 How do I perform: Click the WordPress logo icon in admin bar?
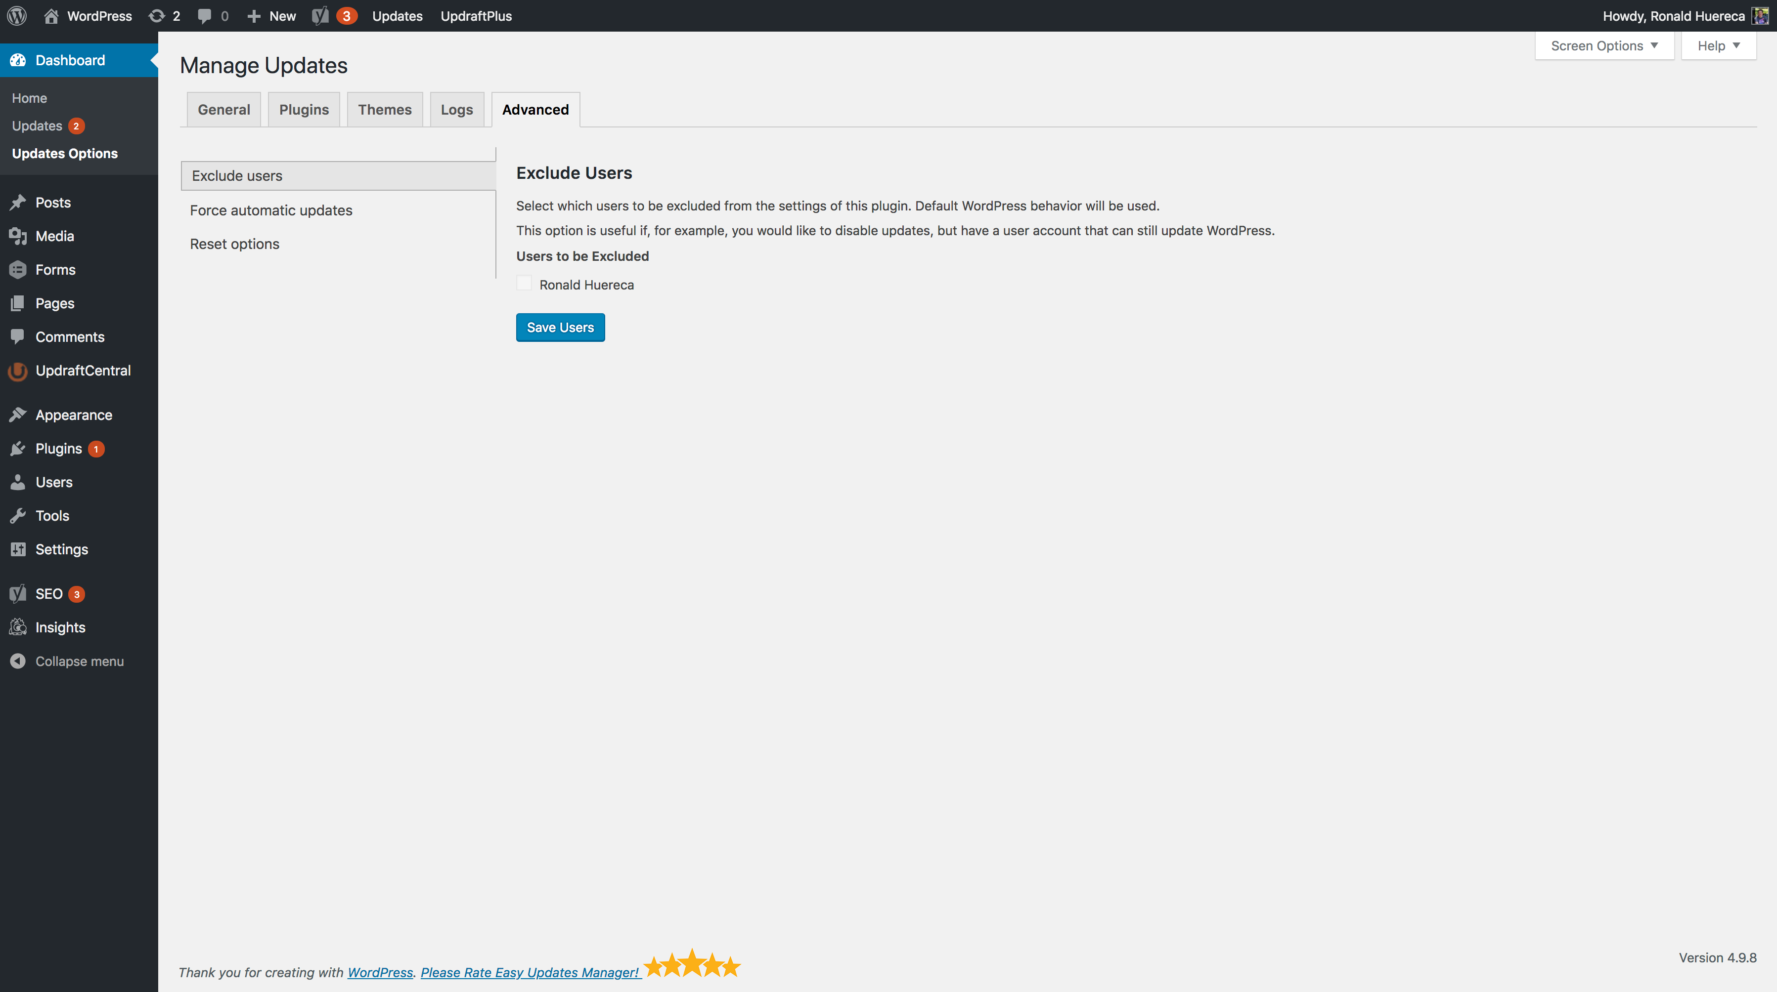click(x=16, y=16)
